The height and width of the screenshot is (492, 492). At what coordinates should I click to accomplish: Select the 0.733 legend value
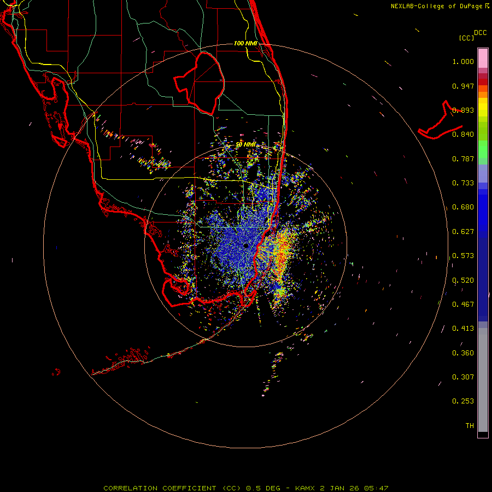click(463, 183)
